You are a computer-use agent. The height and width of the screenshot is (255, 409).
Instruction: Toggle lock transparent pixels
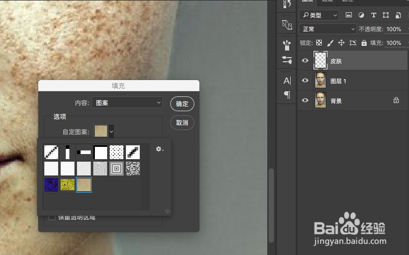pyautogui.click(x=319, y=43)
